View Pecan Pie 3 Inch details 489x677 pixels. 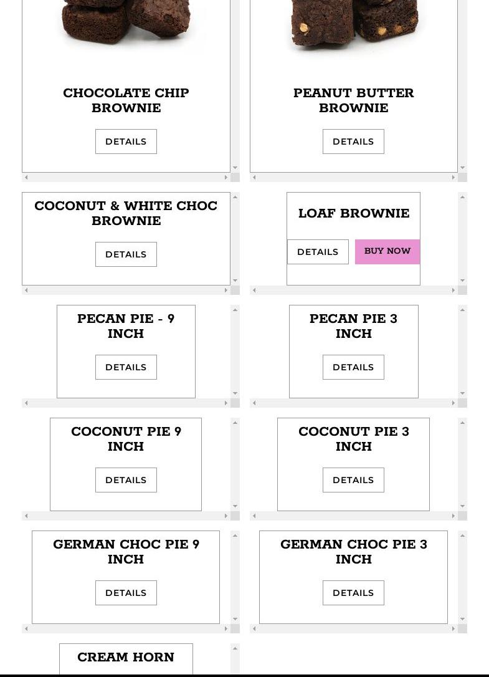click(353, 367)
